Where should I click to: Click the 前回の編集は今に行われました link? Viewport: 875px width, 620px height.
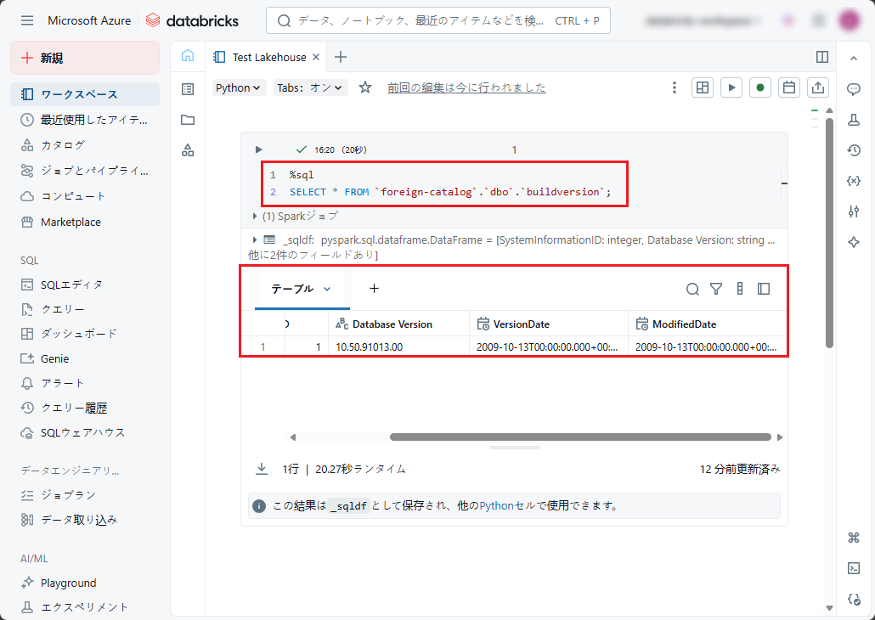[x=466, y=87]
